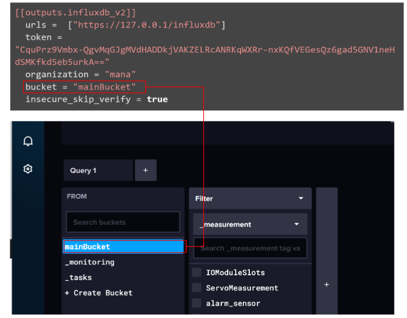This screenshot has width=407, height=318.
Task: Focus the Search buckets field
Action: click(x=123, y=222)
